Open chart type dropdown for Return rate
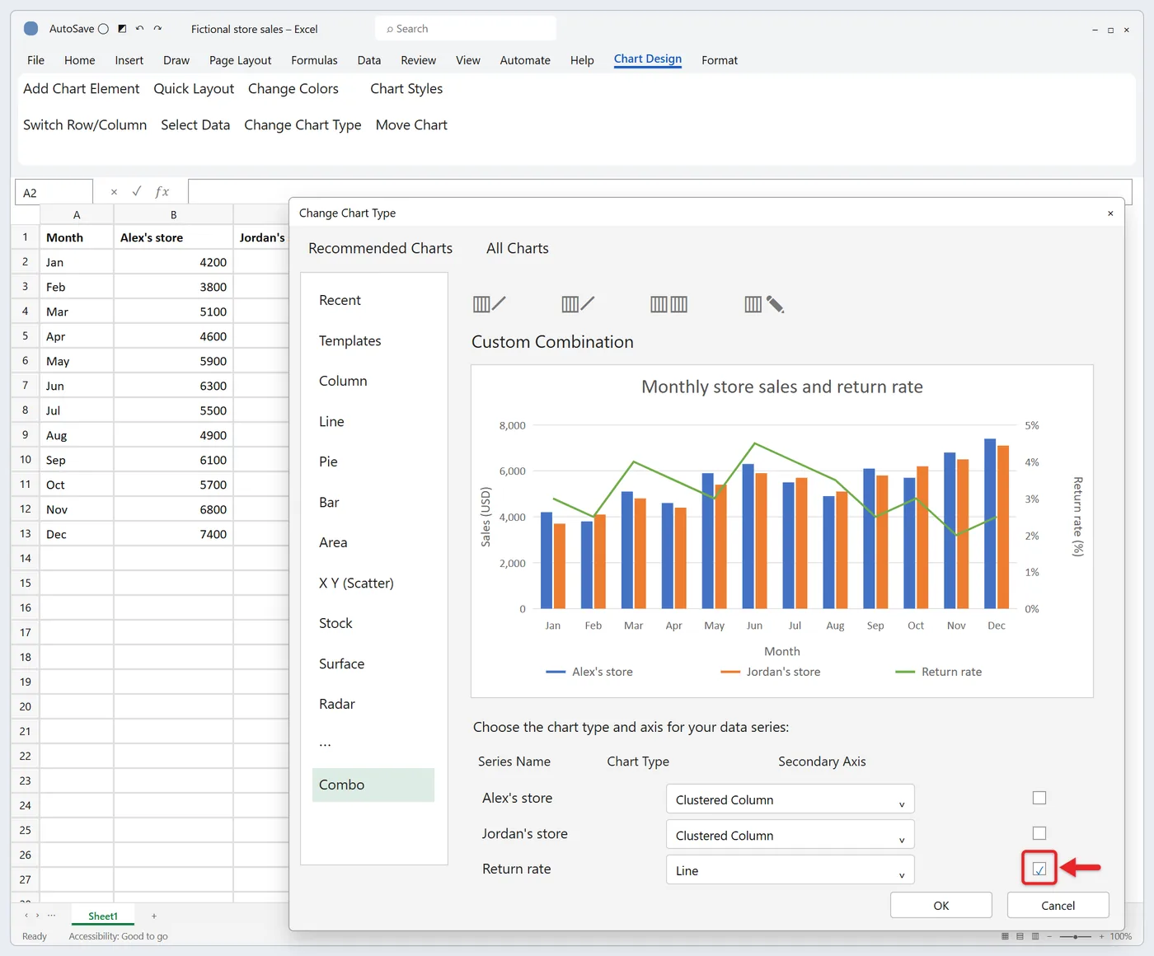The image size is (1154, 956). [790, 870]
